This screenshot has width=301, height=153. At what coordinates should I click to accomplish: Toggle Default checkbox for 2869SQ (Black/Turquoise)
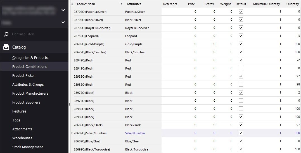241,149
